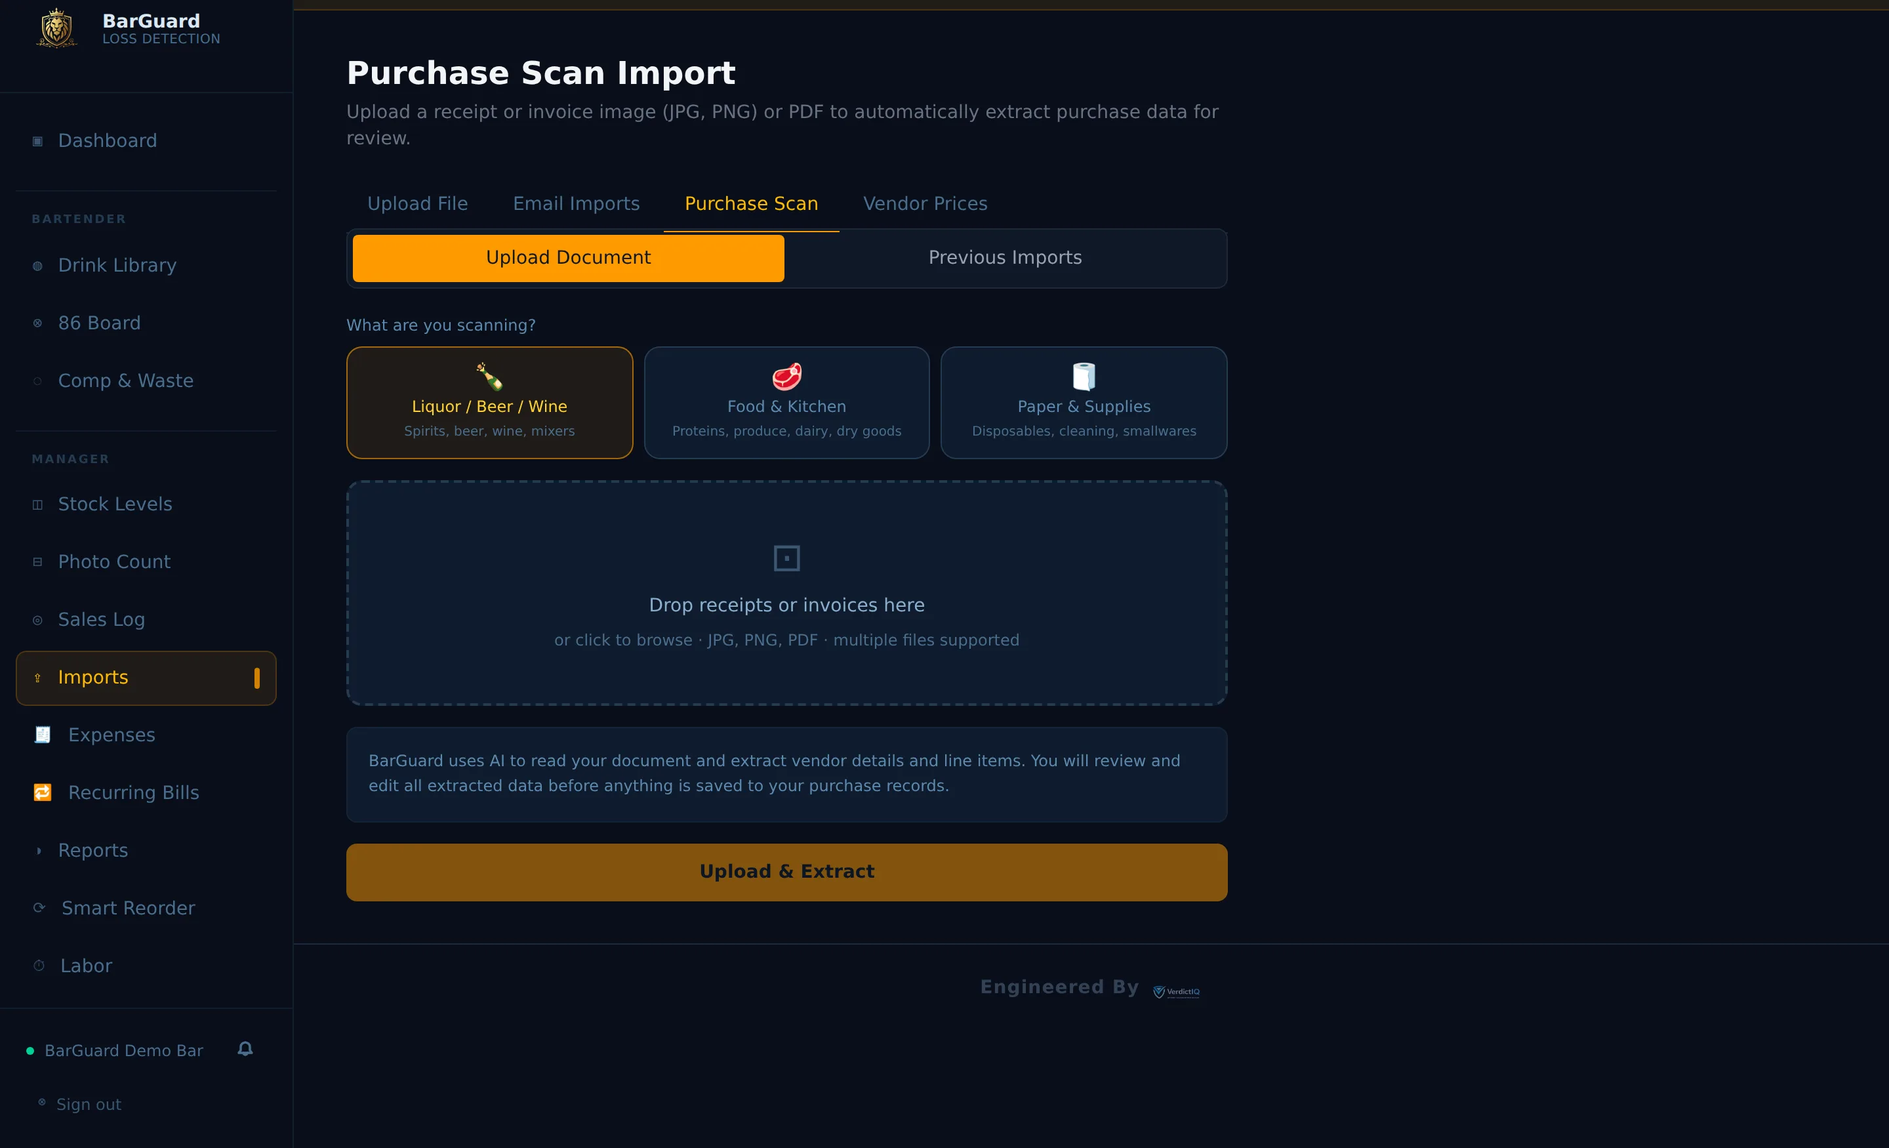Open the Upload File tab
This screenshot has width=1889, height=1148.
(x=418, y=204)
